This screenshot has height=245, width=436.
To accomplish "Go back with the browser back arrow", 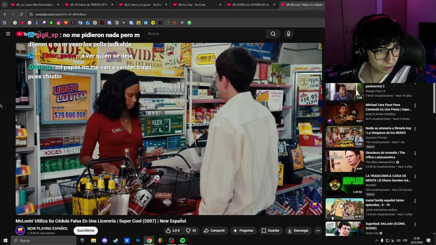I will [5, 14].
